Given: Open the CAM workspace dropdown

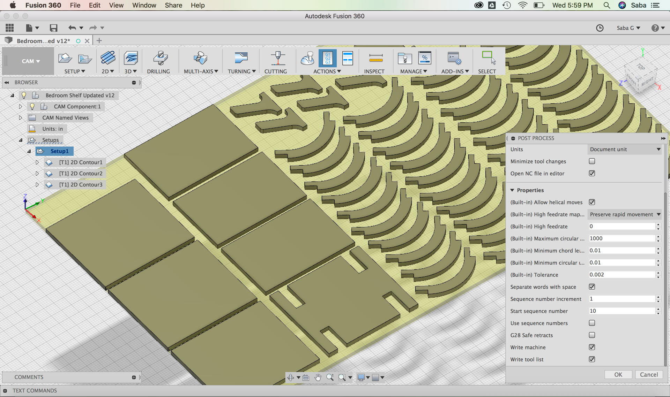Looking at the screenshot, I should (x=30, y=61).
